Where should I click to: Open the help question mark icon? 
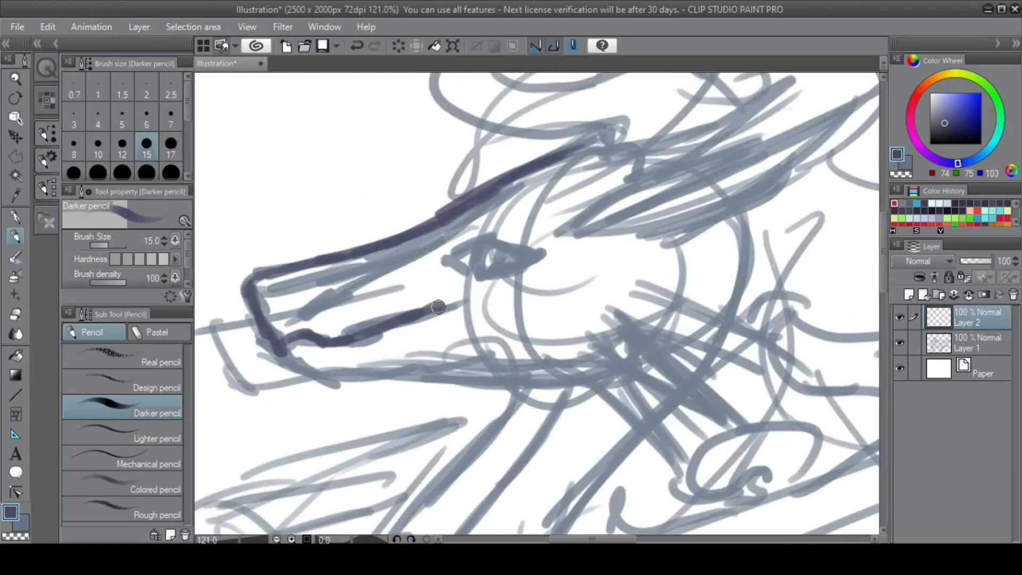(x=601, y=46)
